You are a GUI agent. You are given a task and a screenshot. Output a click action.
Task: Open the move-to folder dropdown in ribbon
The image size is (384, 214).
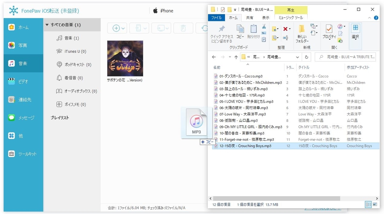coord(275,29)
